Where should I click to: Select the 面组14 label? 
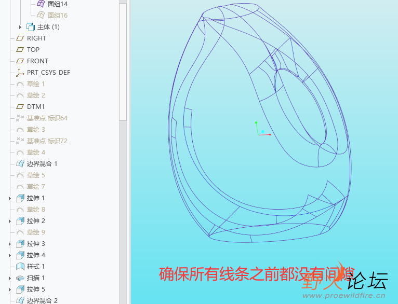pos(58,4)
